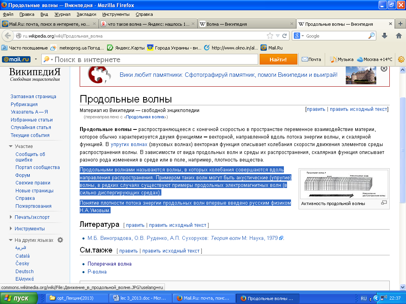This screenshot has width=406, height=304.
Task: Check Москва +14°C weather widget
Action: 375,59
